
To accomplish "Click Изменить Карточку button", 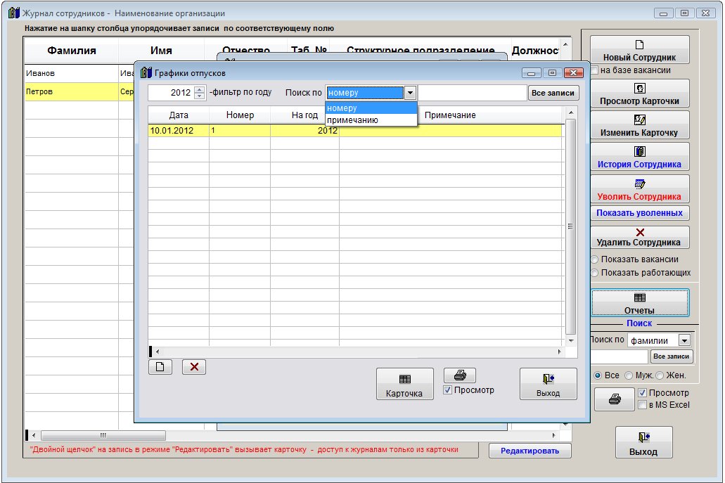I will coord(639,125).
